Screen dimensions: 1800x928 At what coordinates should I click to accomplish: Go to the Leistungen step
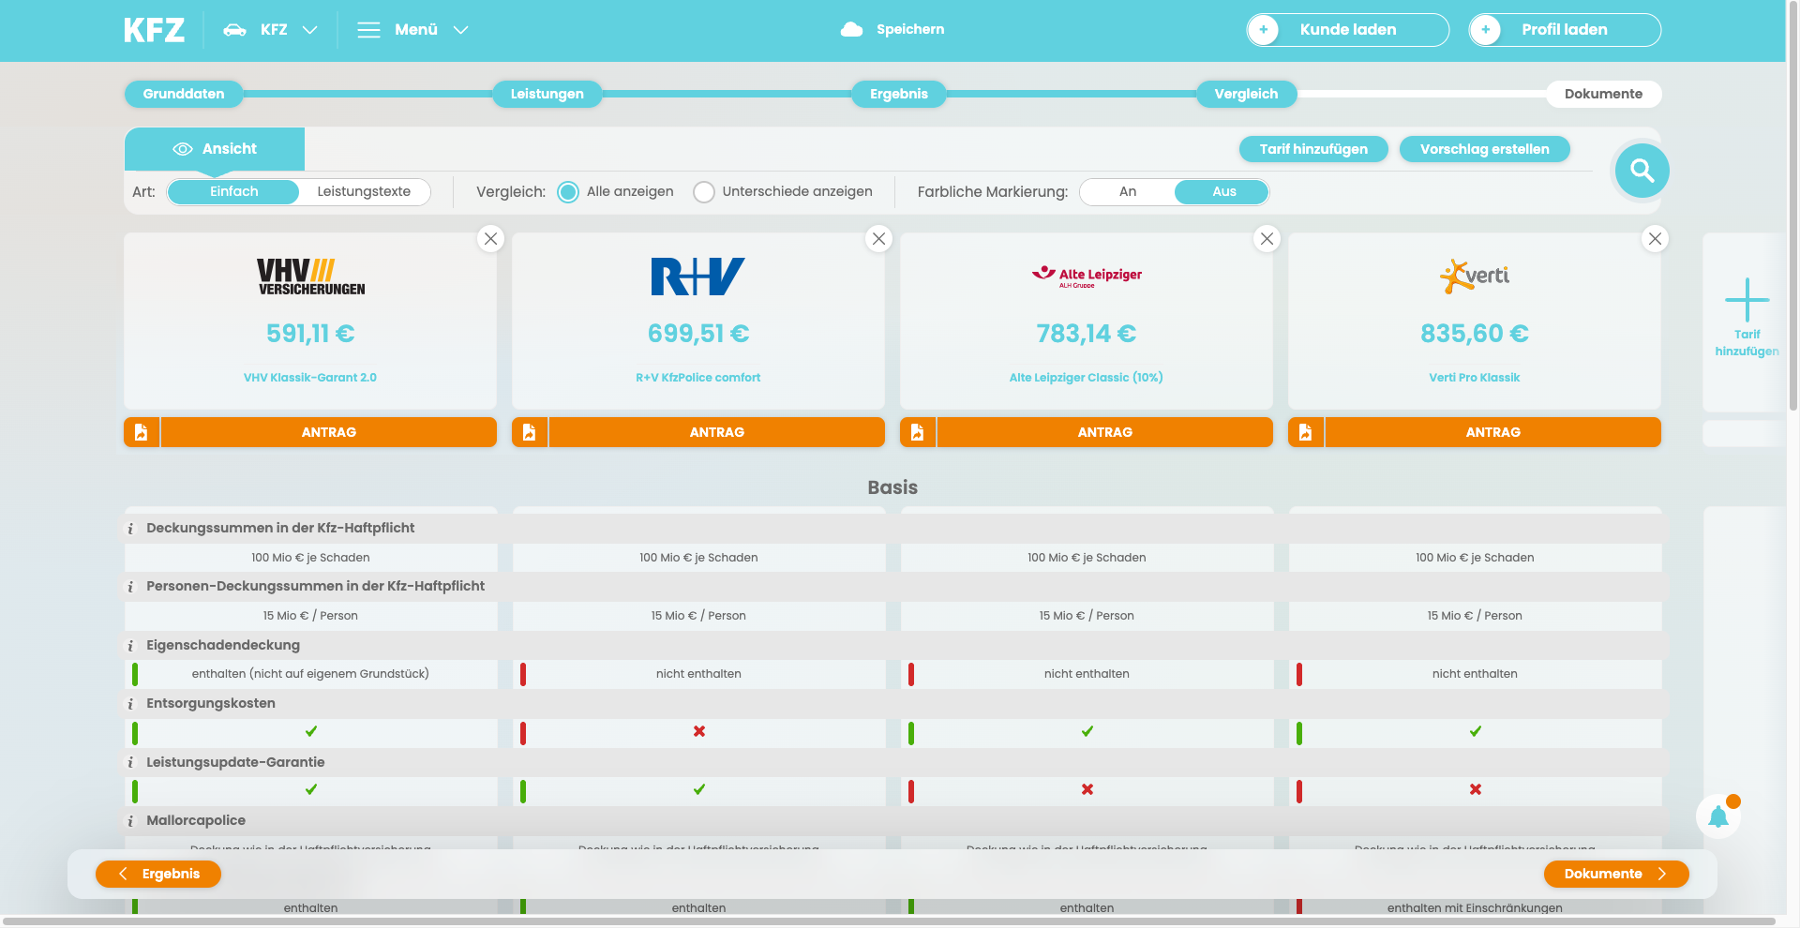[x=547, y=94]
